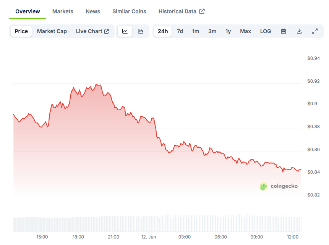
Task: Set the time range to 1y
Action: (x=228, y=31)
